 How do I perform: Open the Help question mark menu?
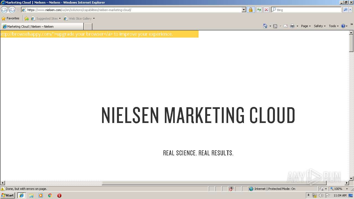click(x=344, y=26)
